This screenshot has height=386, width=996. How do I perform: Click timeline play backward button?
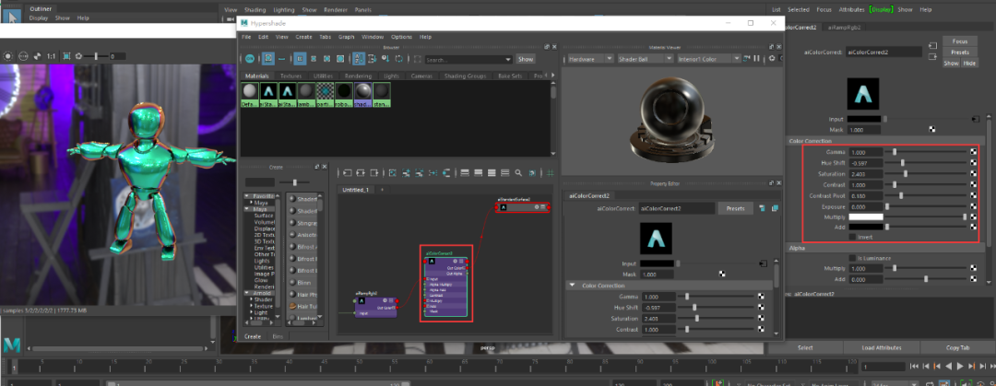tap(948, 367)
